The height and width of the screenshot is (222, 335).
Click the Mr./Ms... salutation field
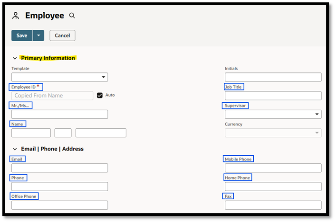point(59,114)
